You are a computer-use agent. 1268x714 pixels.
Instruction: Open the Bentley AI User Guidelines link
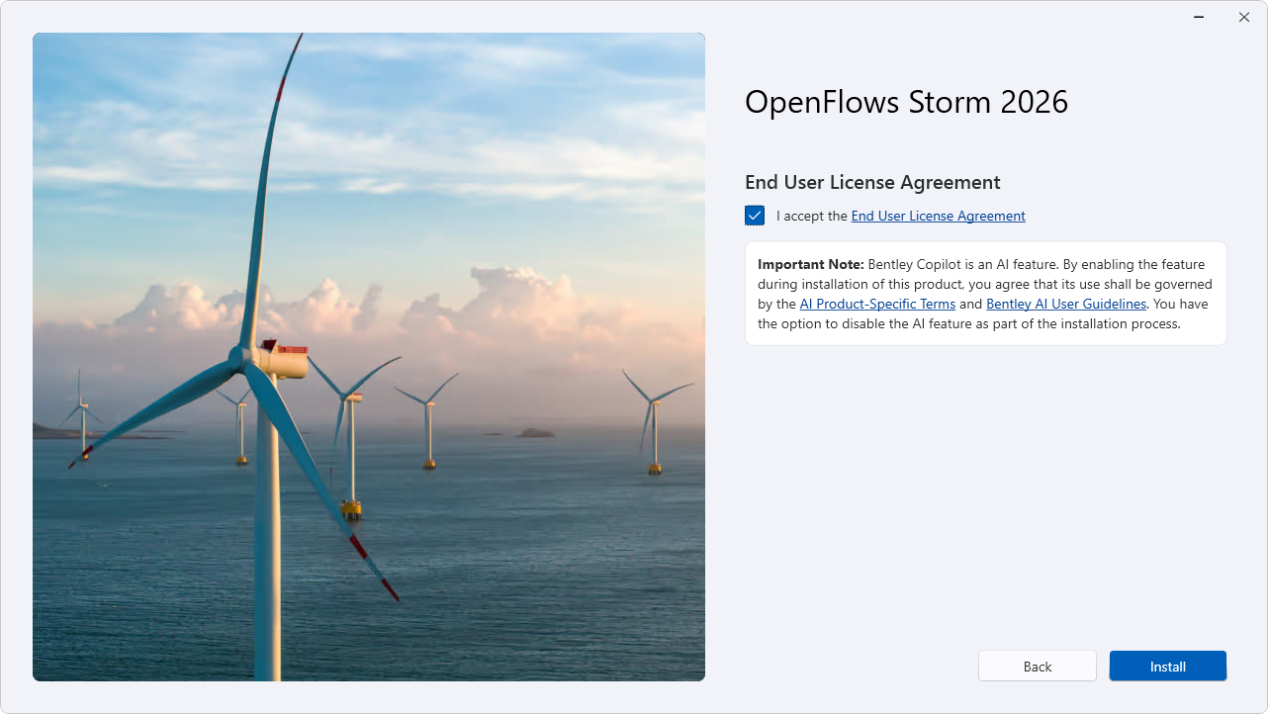tap(1066, 304)
